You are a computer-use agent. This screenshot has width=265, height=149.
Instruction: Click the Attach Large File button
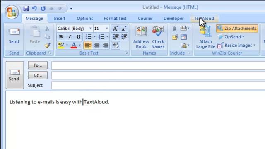205,37
